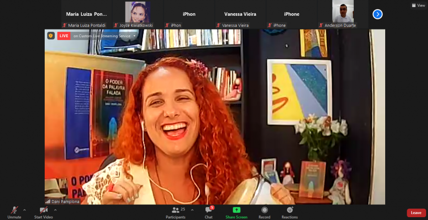Unmute the microphone
The image size is (428, 220).
point(14,210)
